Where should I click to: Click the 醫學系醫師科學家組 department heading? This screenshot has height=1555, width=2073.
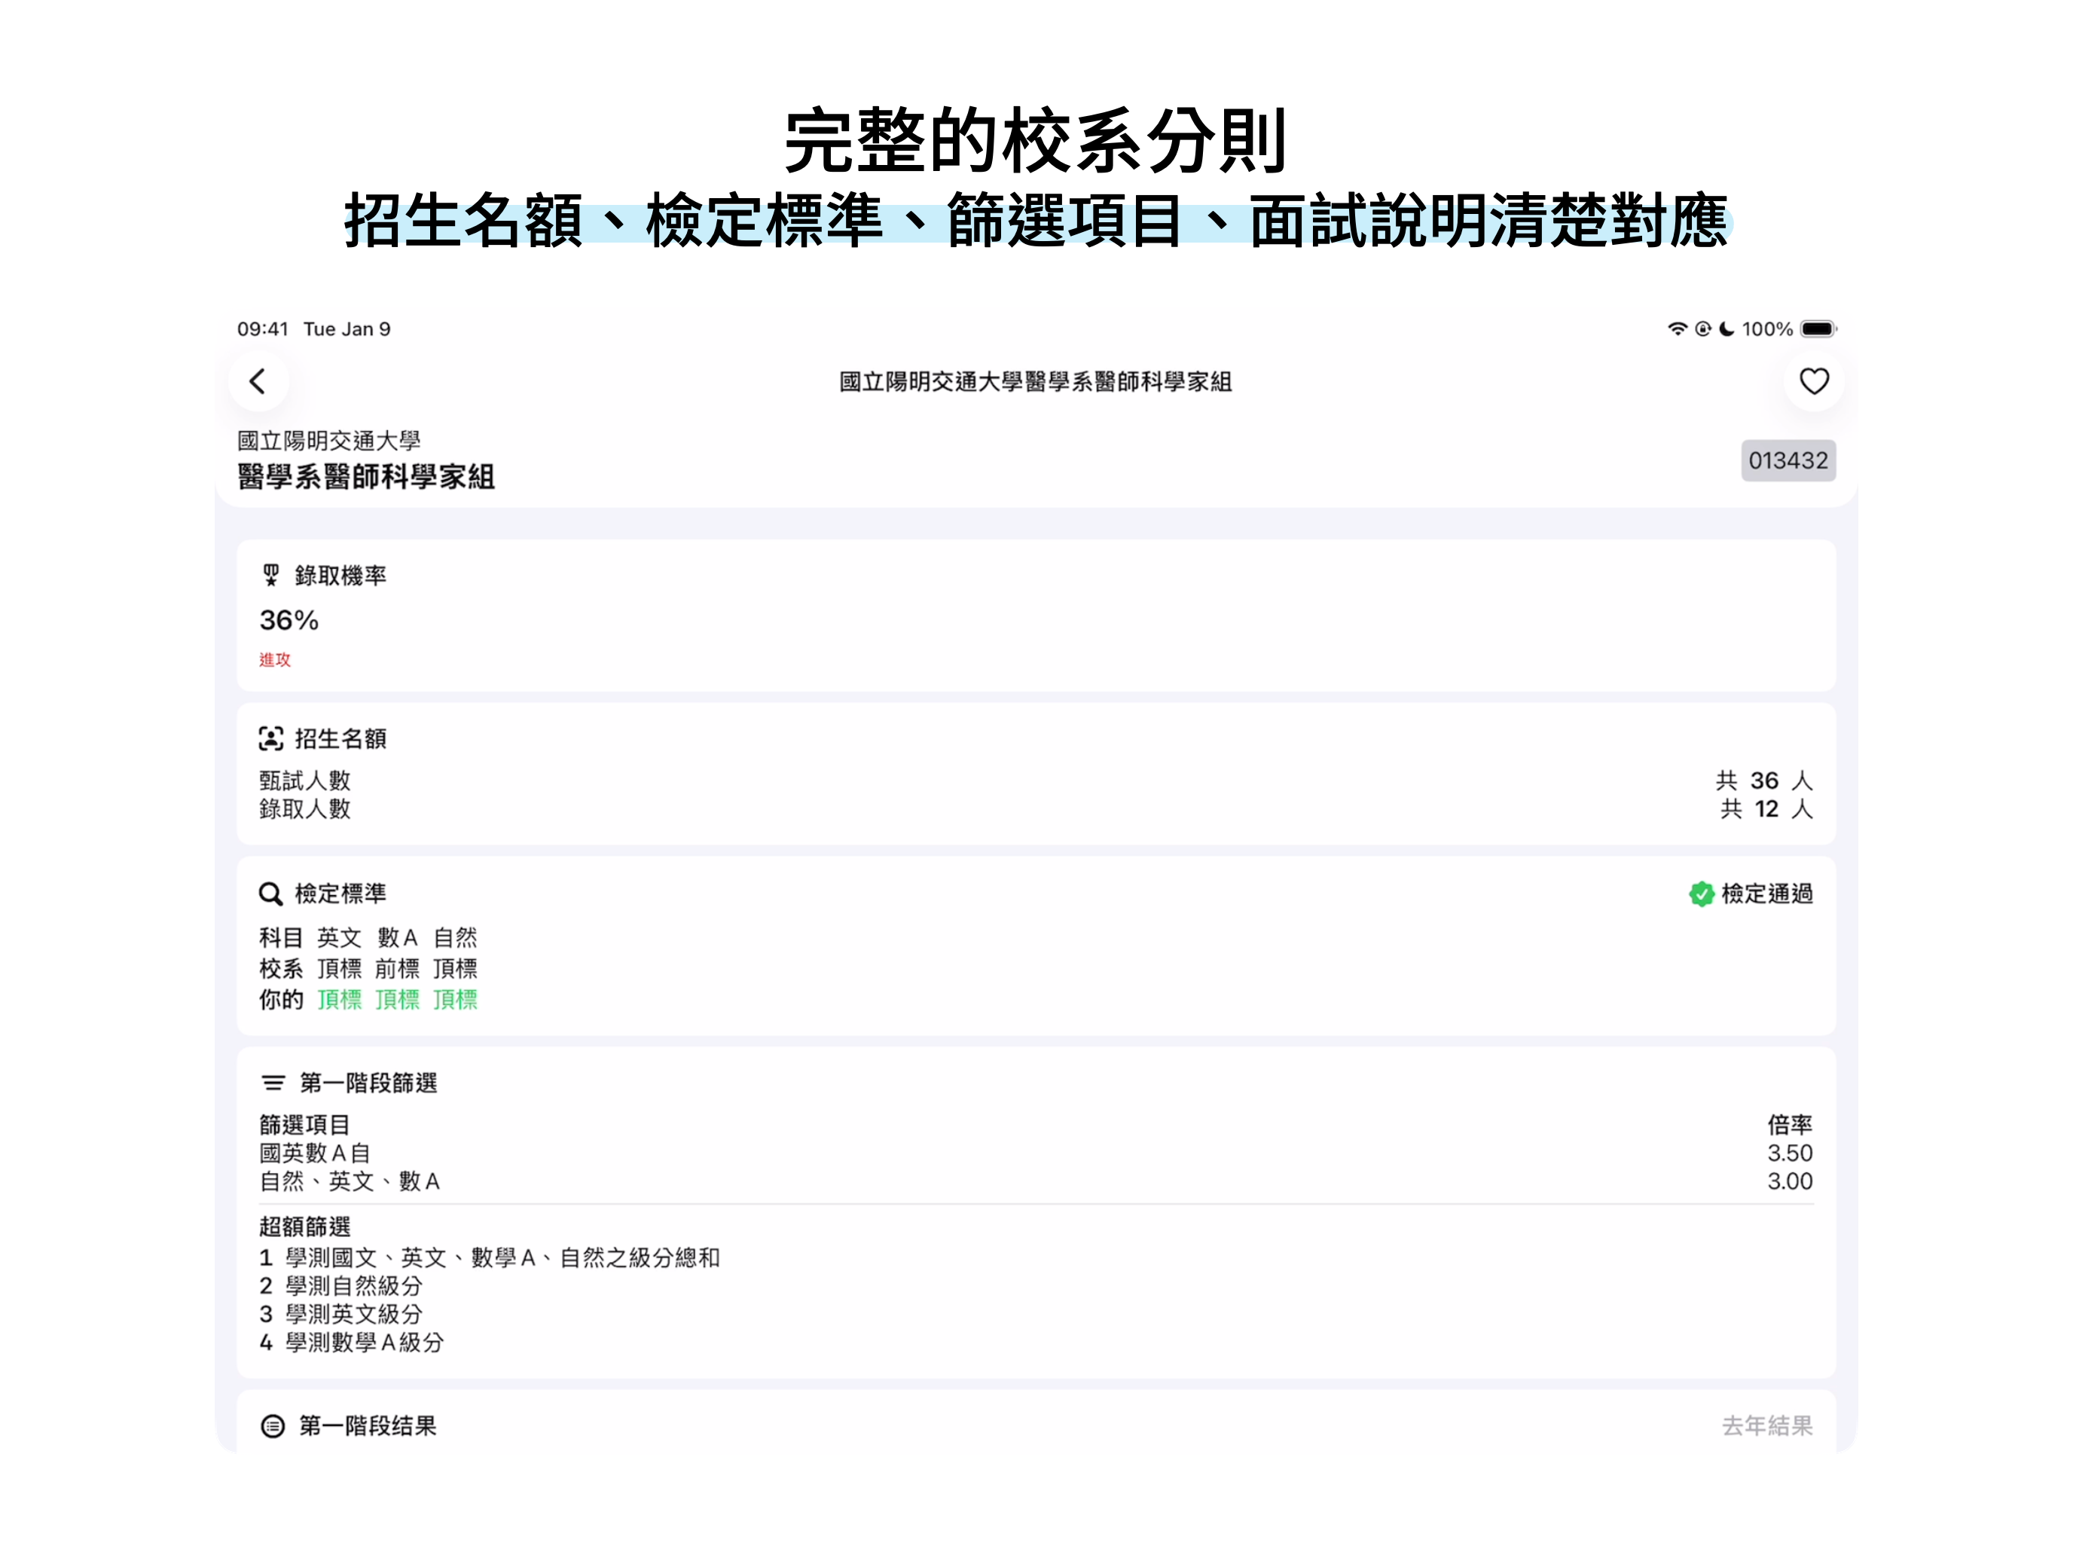[x=366, y=477]
